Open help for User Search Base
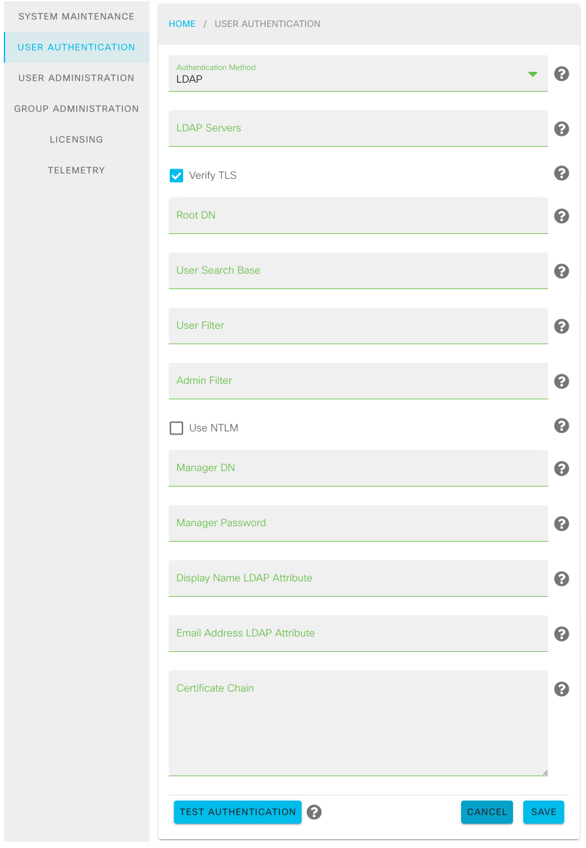Image resolution: width=586 pixels, height=848 pixels. coord(562,271)
